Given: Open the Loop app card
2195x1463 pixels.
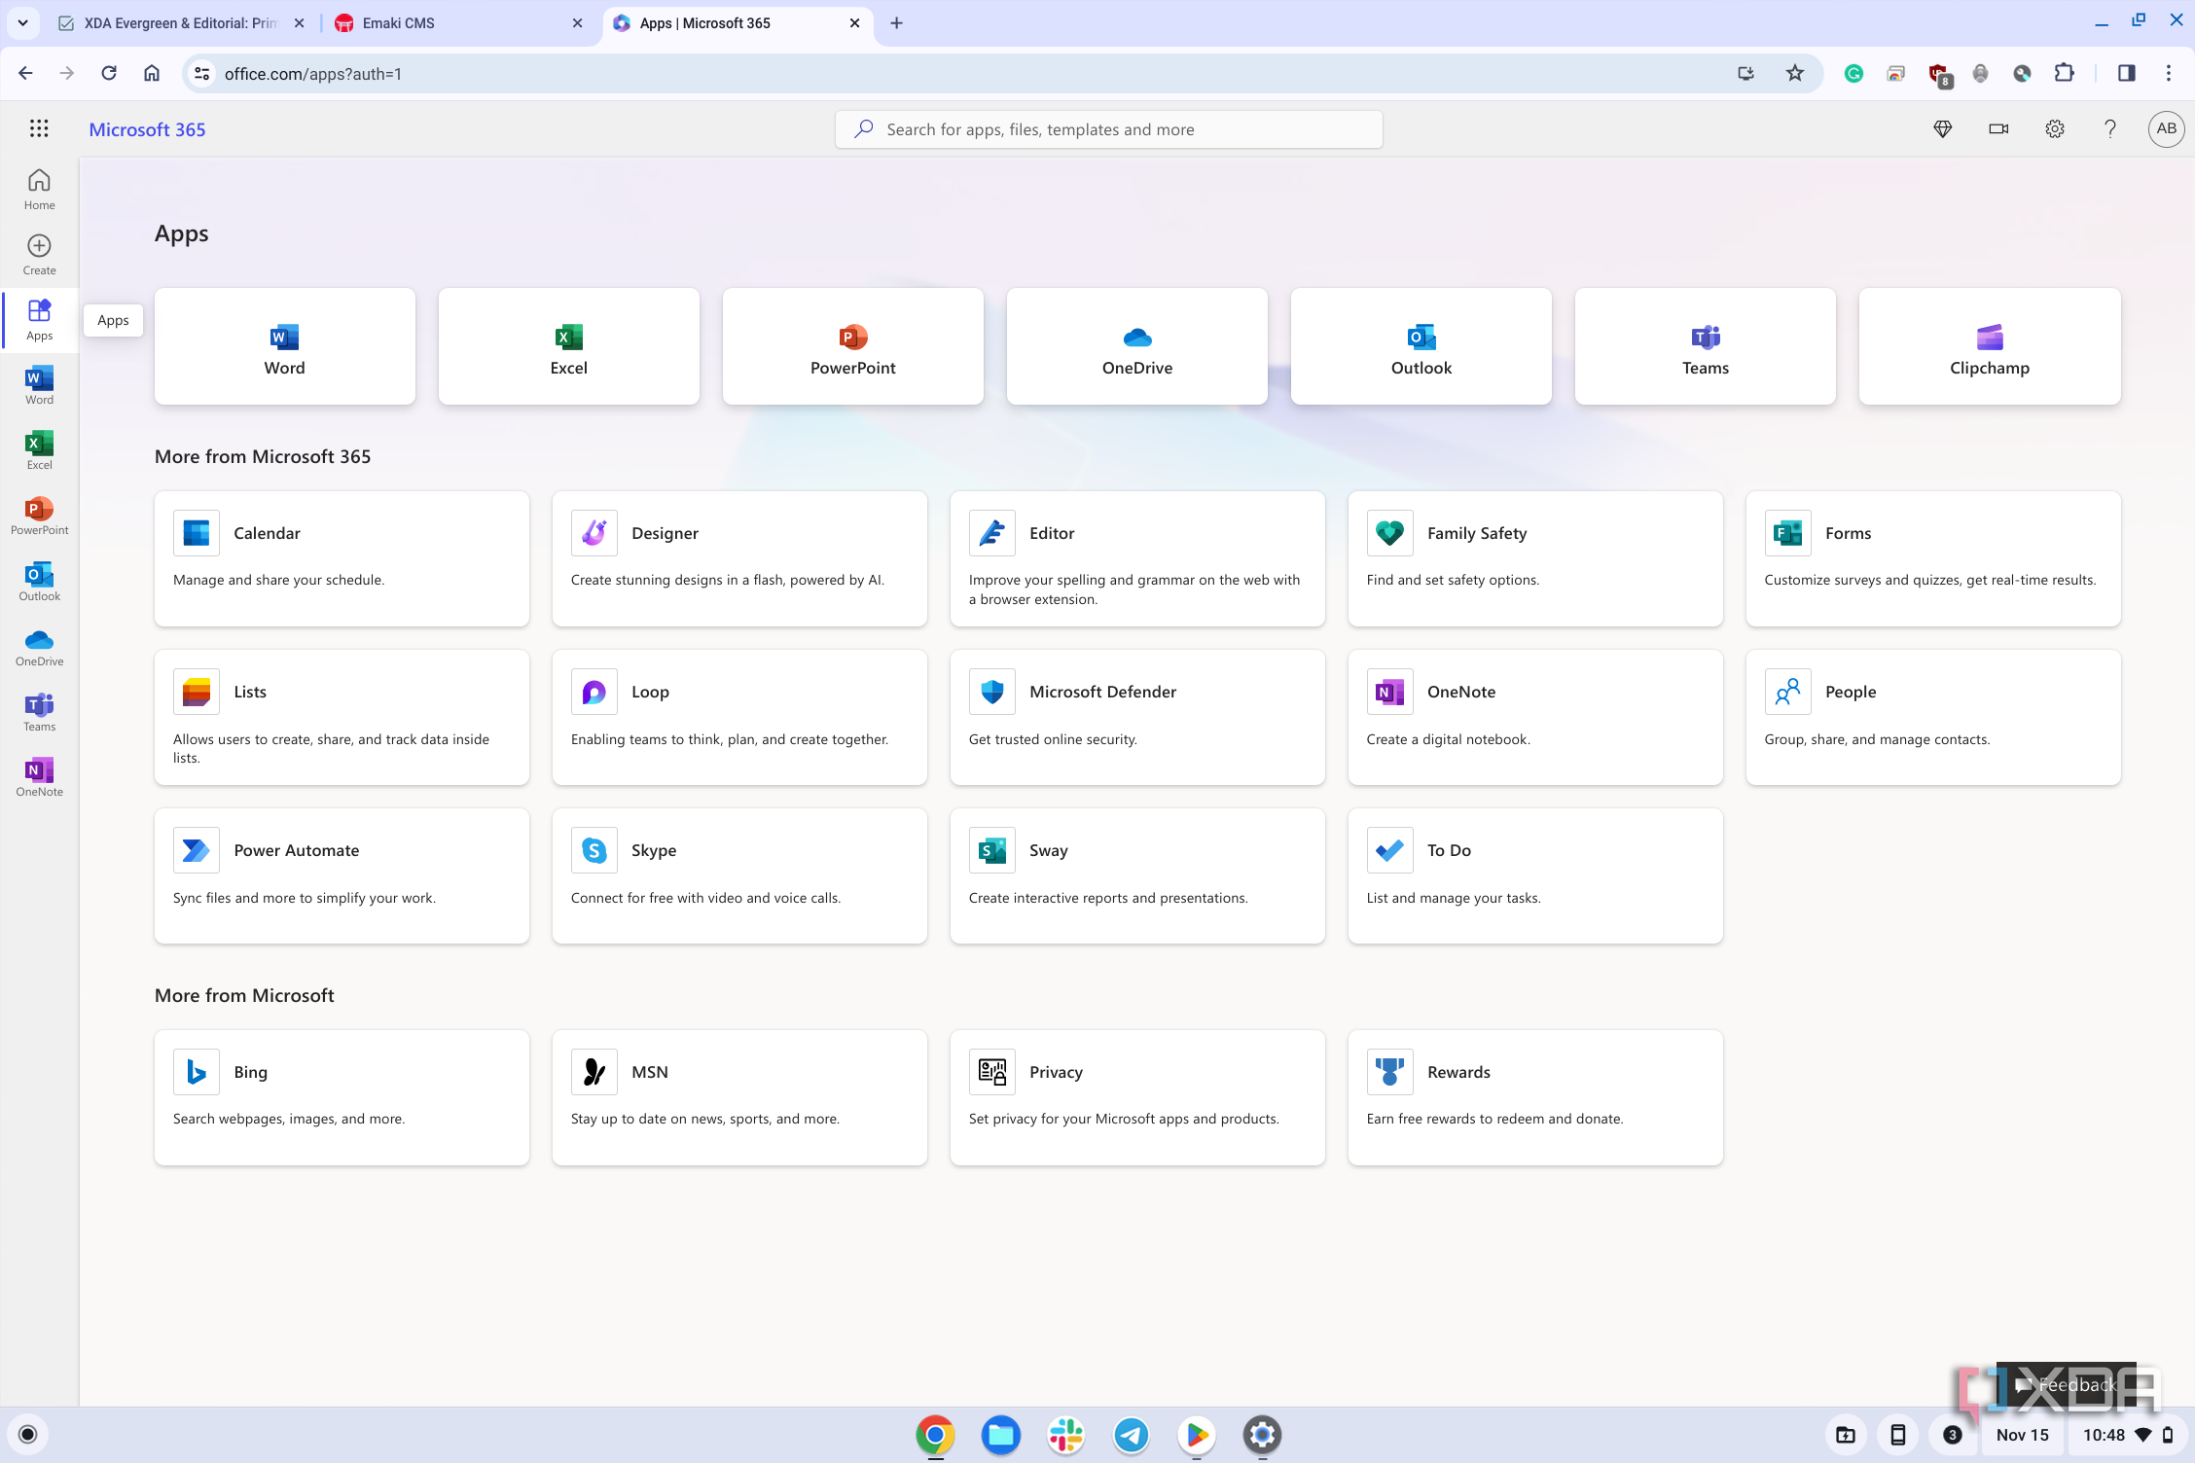Looking at the screenshot, I should 739,718.
